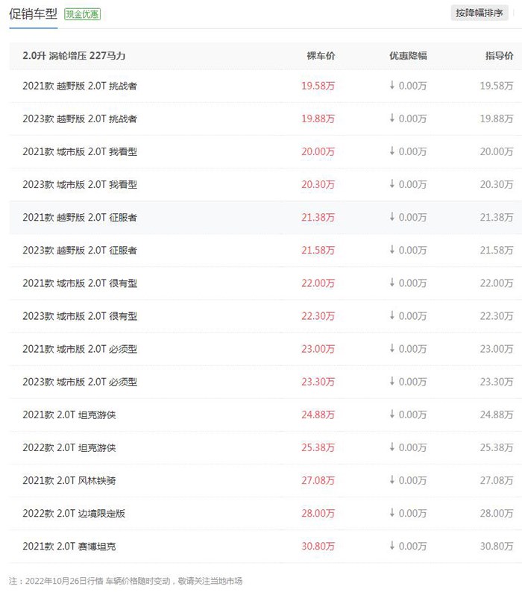Click red bare price 23.30万
The image size is (522, 592).
point(318,382)
